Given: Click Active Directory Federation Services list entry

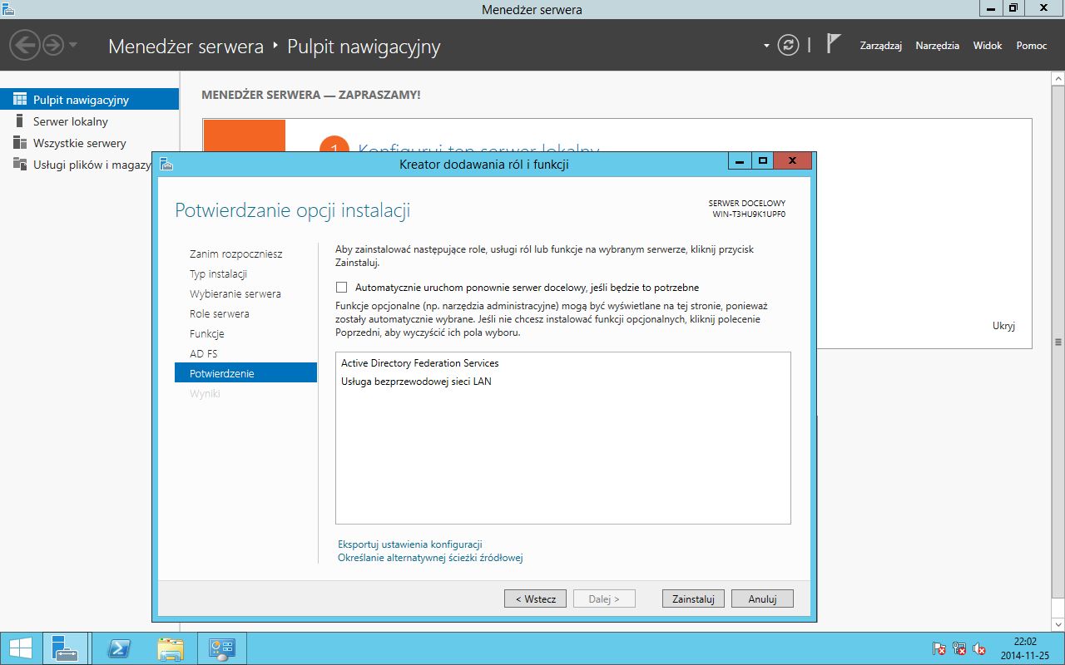Looking at the screenshot, I should point(420,363).
